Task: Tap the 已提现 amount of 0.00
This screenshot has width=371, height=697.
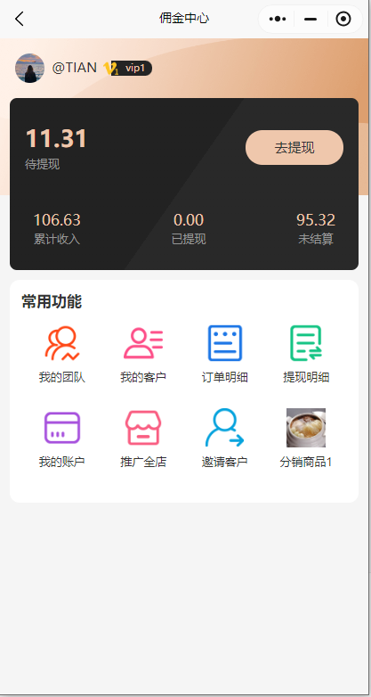Action: [x=189, y=220]
